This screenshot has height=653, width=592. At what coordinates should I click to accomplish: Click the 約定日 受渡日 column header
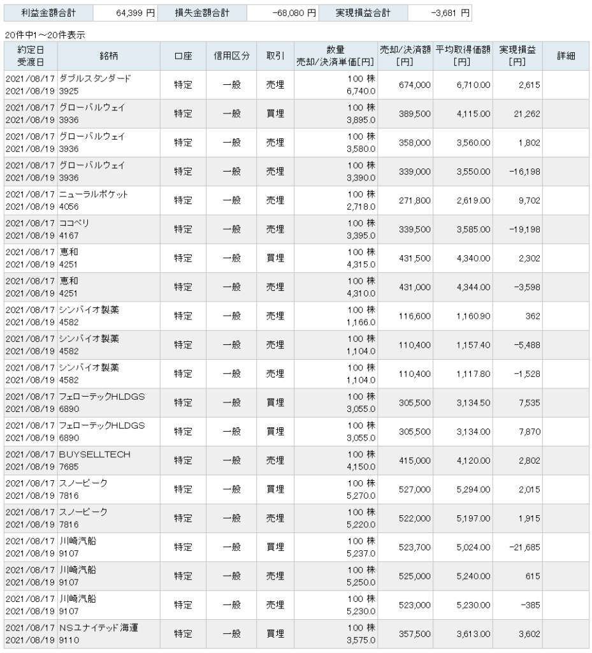click(x=31, y=56)
